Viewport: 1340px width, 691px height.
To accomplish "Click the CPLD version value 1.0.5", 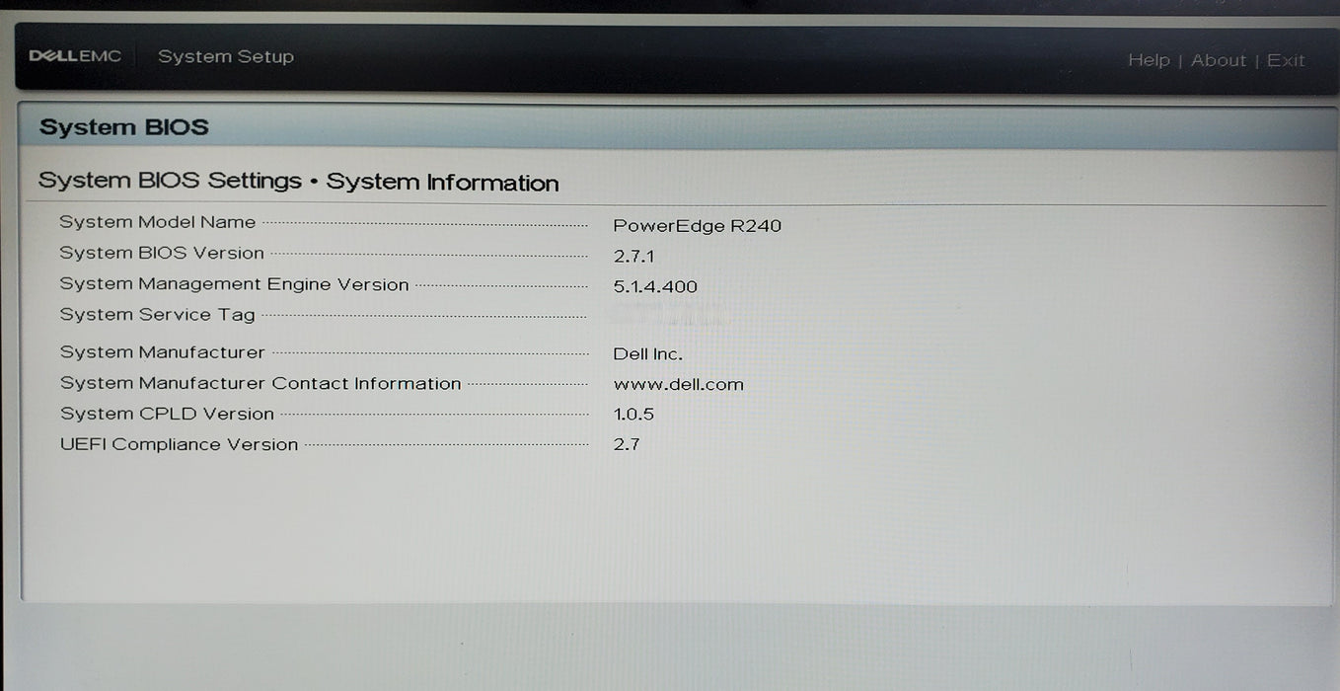I will tap(633, 414).
